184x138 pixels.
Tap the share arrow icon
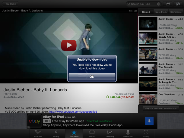click(x=168, y=4)
